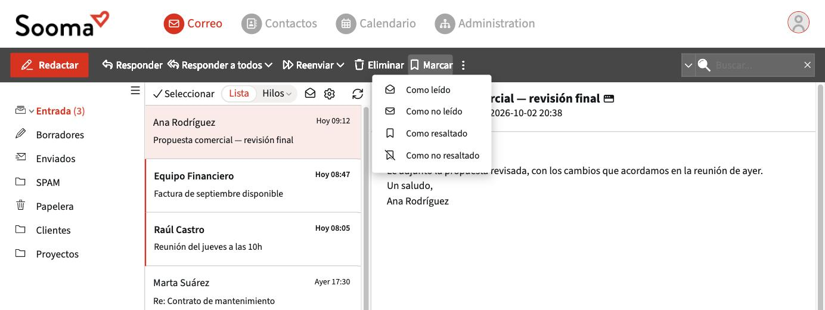Switch to Hilos threaded view

pos(277,94)
